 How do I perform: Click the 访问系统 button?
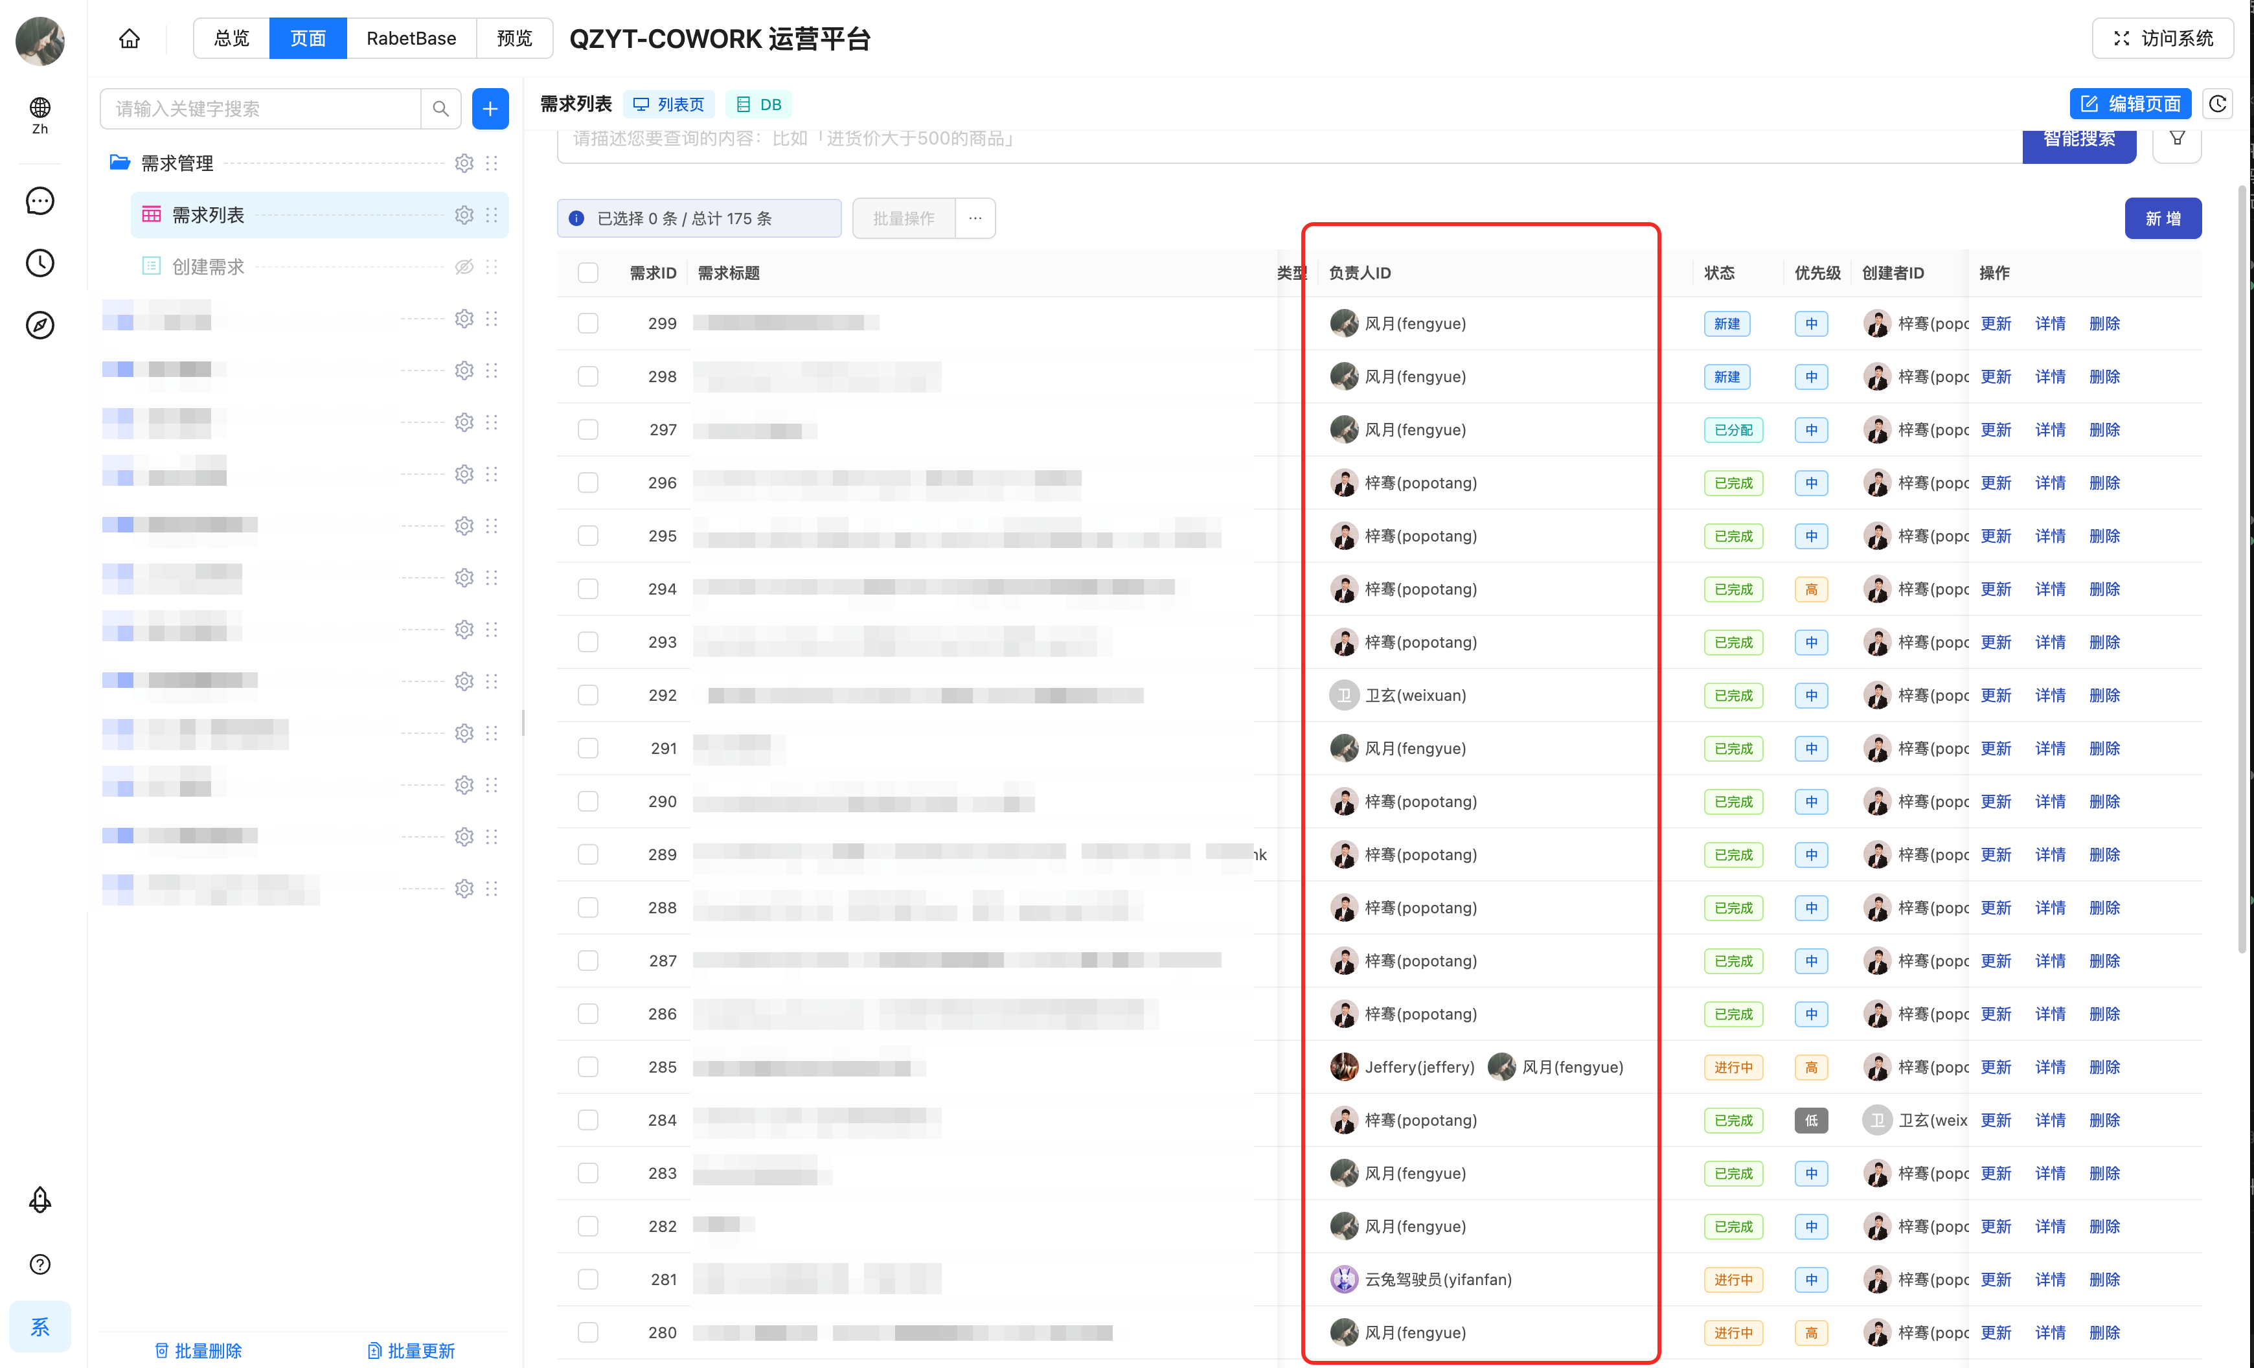point(2163,38)
